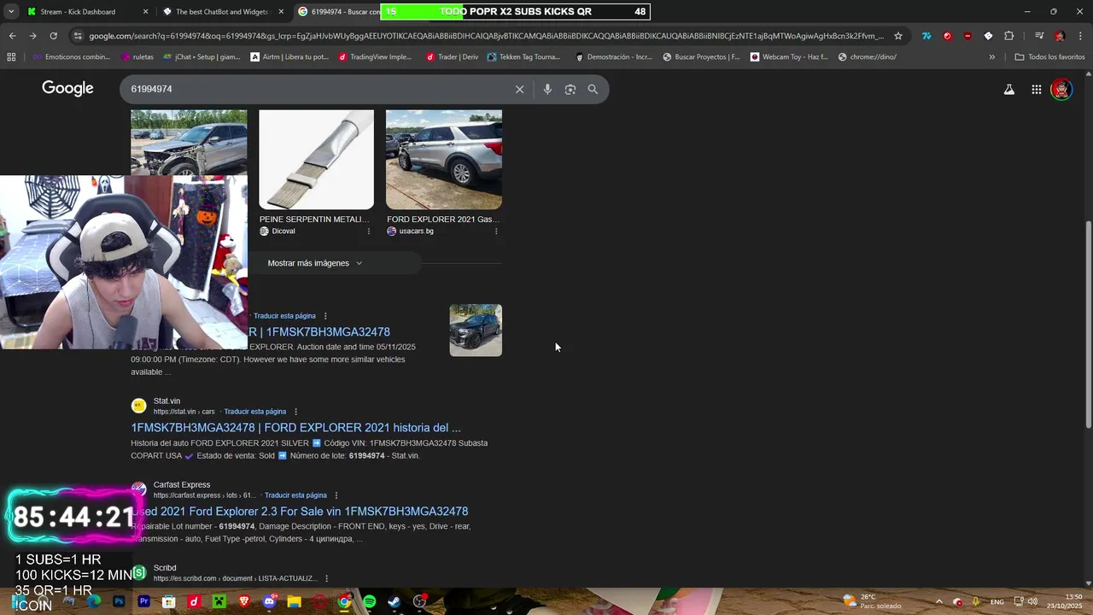Switch to The best ChatBot and Widgets tab

221,12
